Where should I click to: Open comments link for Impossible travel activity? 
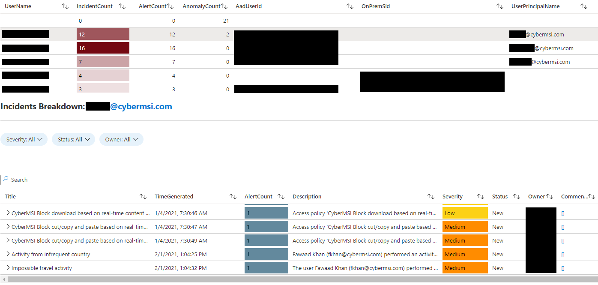pos(563,268)
